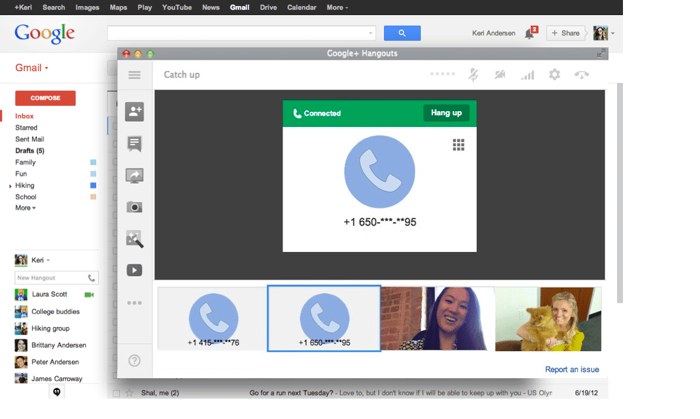The height and width of the screenshot is (419, 700).
Task: Click the Connected call status phone icon
Action: (x=297, y=113)
